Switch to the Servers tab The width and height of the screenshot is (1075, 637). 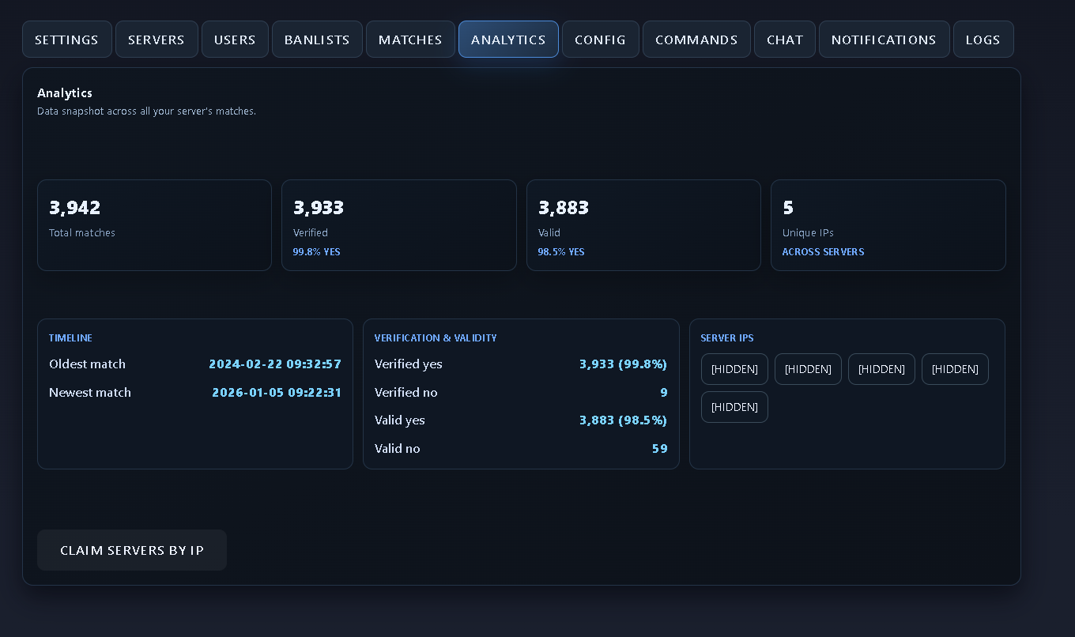157,40
